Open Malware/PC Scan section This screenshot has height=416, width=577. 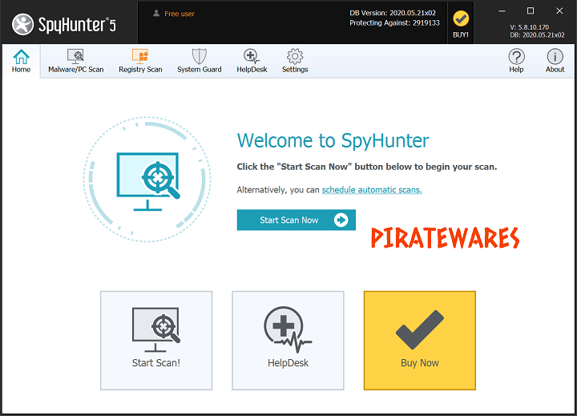click(x=76, y=61)
